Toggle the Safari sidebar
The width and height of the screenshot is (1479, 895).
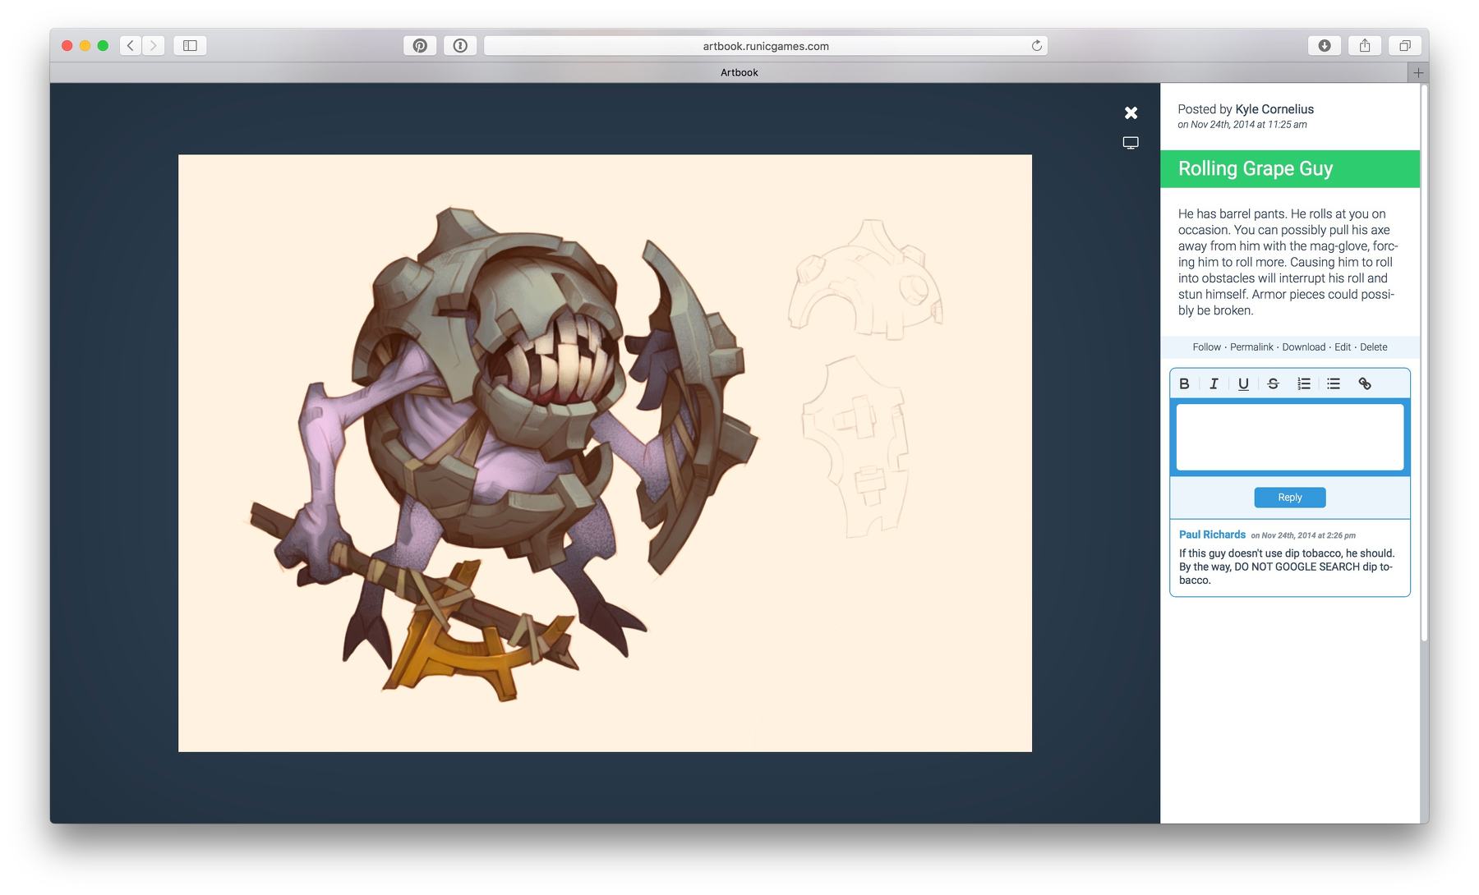190,46
